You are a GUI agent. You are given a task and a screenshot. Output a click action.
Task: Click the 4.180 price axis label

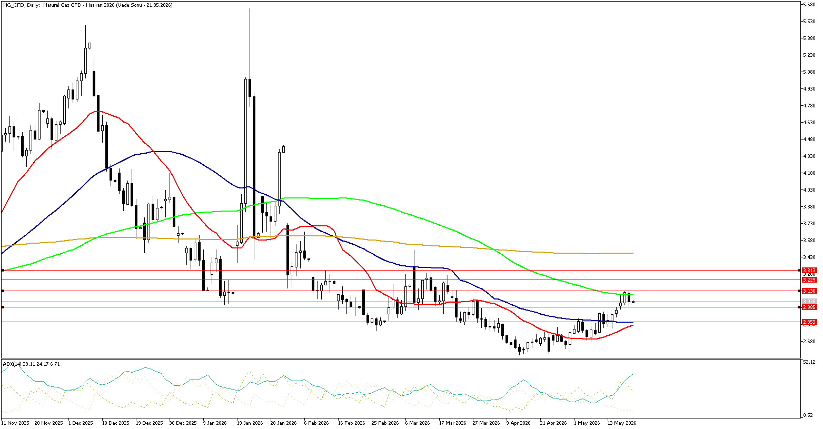(x=809, y=173)
